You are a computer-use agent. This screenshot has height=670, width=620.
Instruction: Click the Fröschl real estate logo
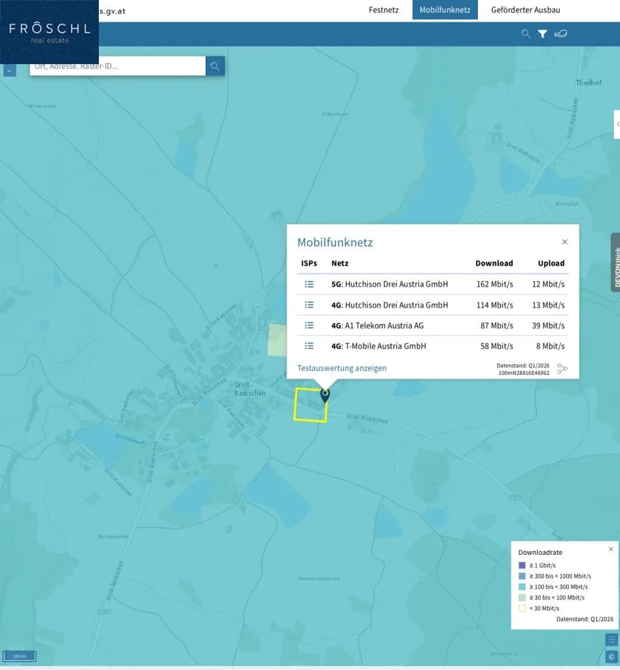click(x=49, y=32)
